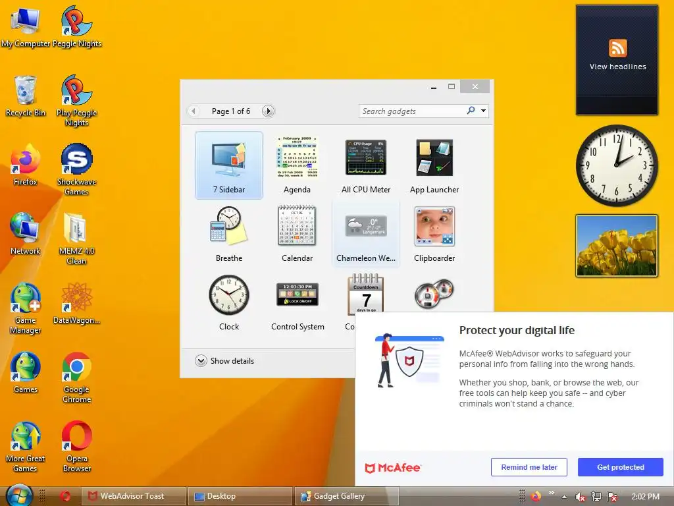Switch to Gadget Gallery taskbar item

pos(346,496)
